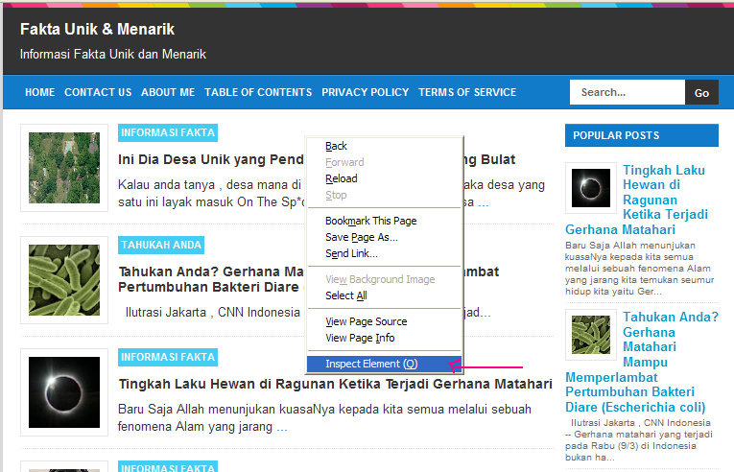This screenshot has height=472, width=734.
Task: Open the green bacteria post thumbnail in main list
Action: 64,280
